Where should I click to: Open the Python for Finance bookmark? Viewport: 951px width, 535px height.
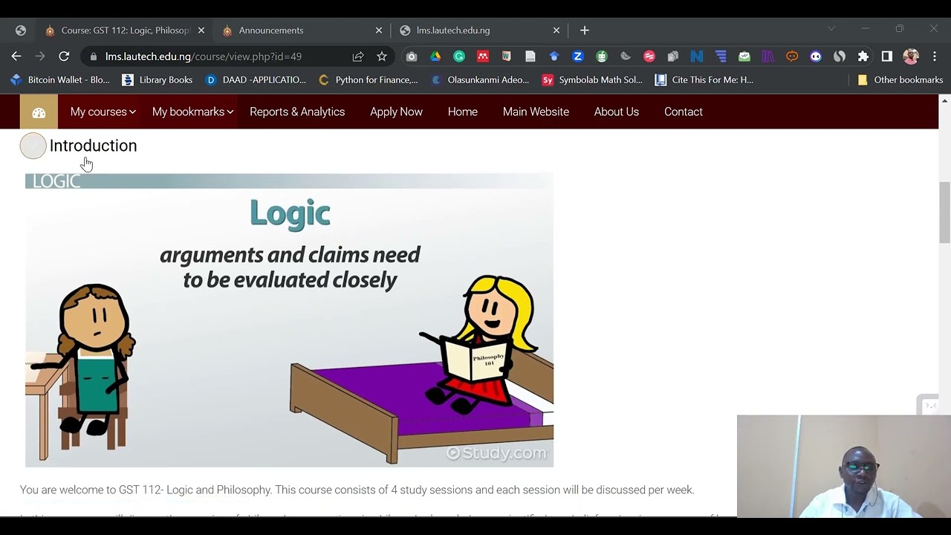(x=368, y=80)
